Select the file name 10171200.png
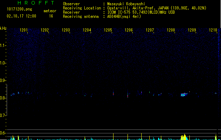Screen dimensions: 221x140 pyautogui.click(x=19, y=9)
